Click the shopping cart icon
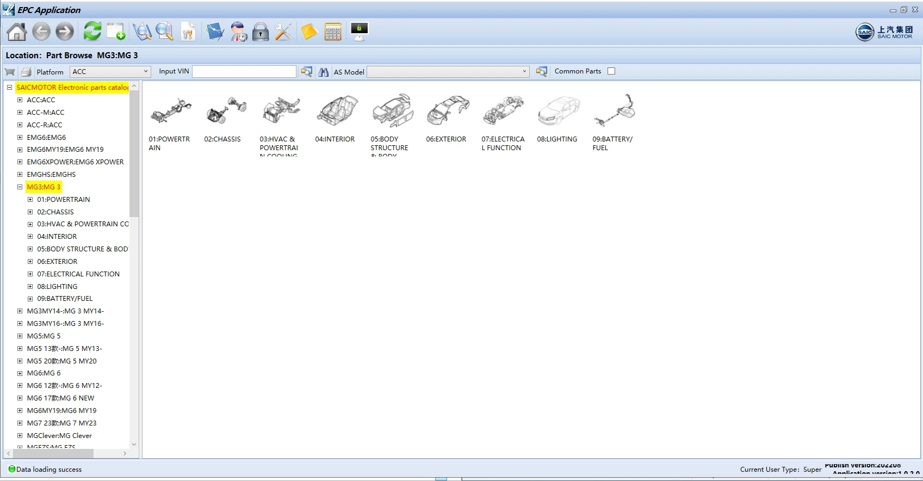The image size is (923, 481). pos(10,72)
